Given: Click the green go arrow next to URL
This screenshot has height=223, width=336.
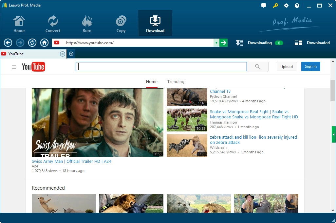Looking at the screenshot, I should tap(223, 43).
